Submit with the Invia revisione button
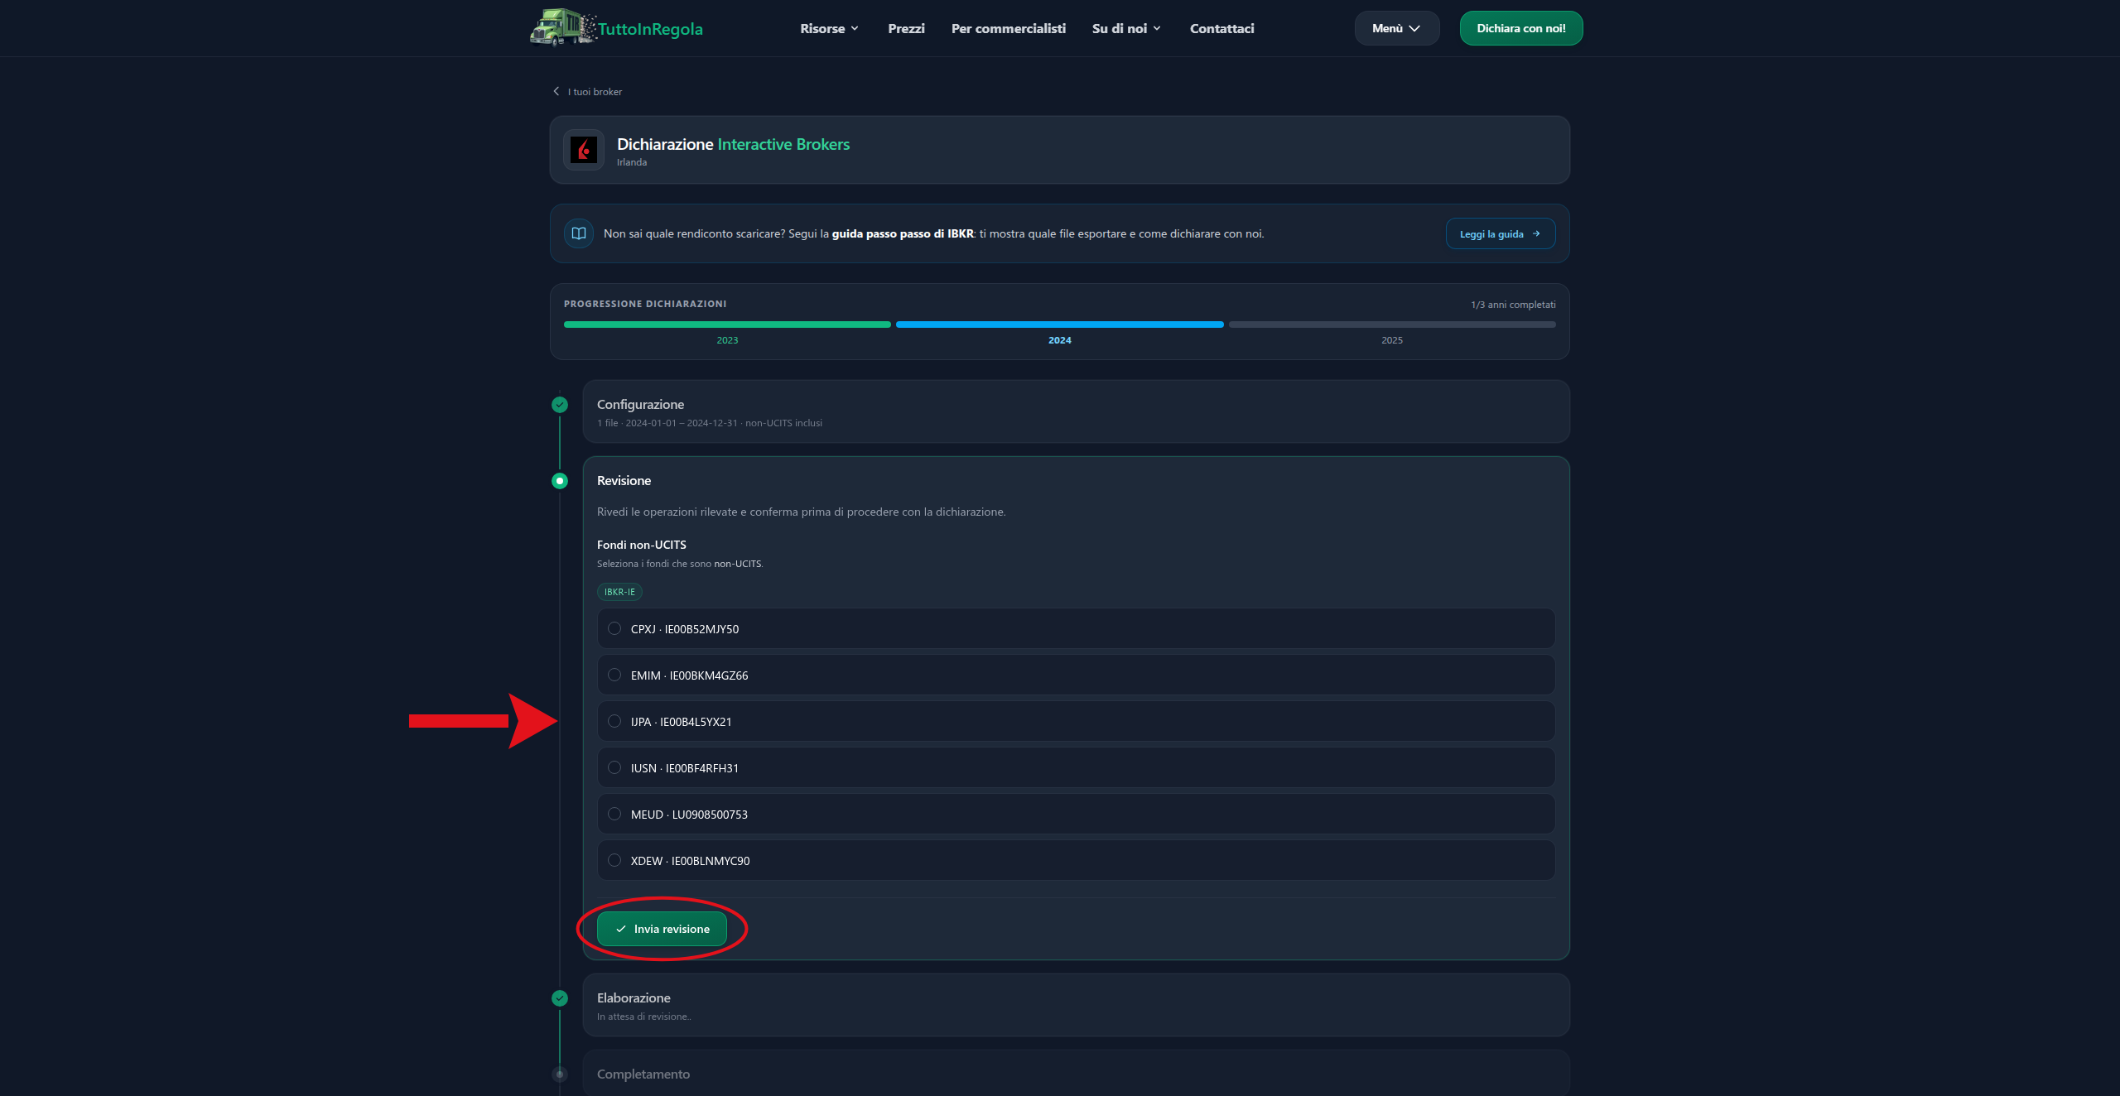This screenshot has width=2120, height=1096. pyautogui.click(x=662, y=929)
